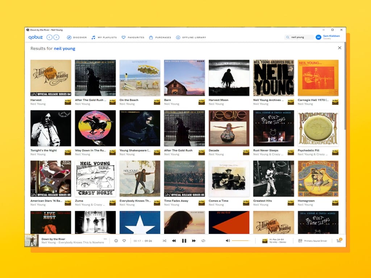The width and height of the screenshot is (371, 278).
Task: Enable shuffle playback
Action: pos(164,240)
